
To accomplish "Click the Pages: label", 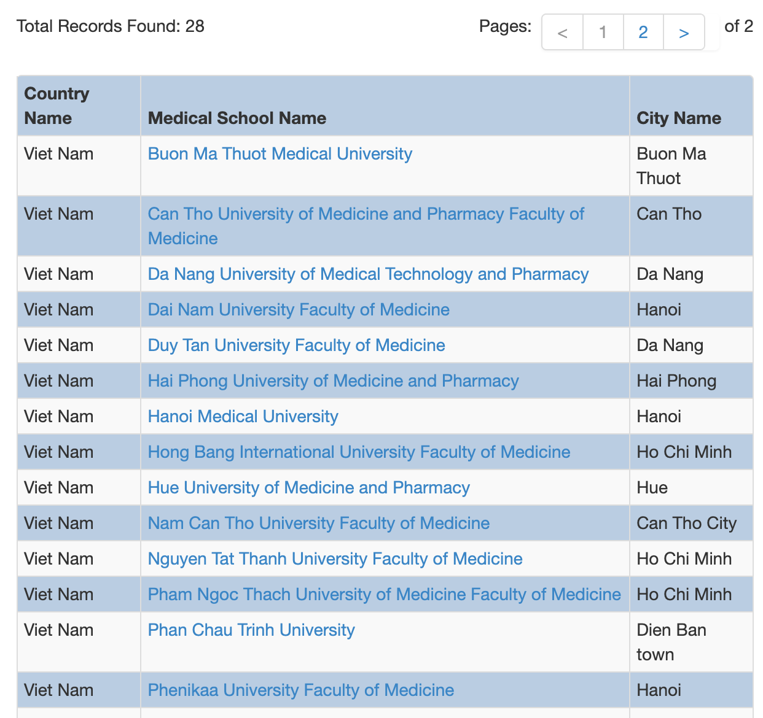I will coord(505,26).
